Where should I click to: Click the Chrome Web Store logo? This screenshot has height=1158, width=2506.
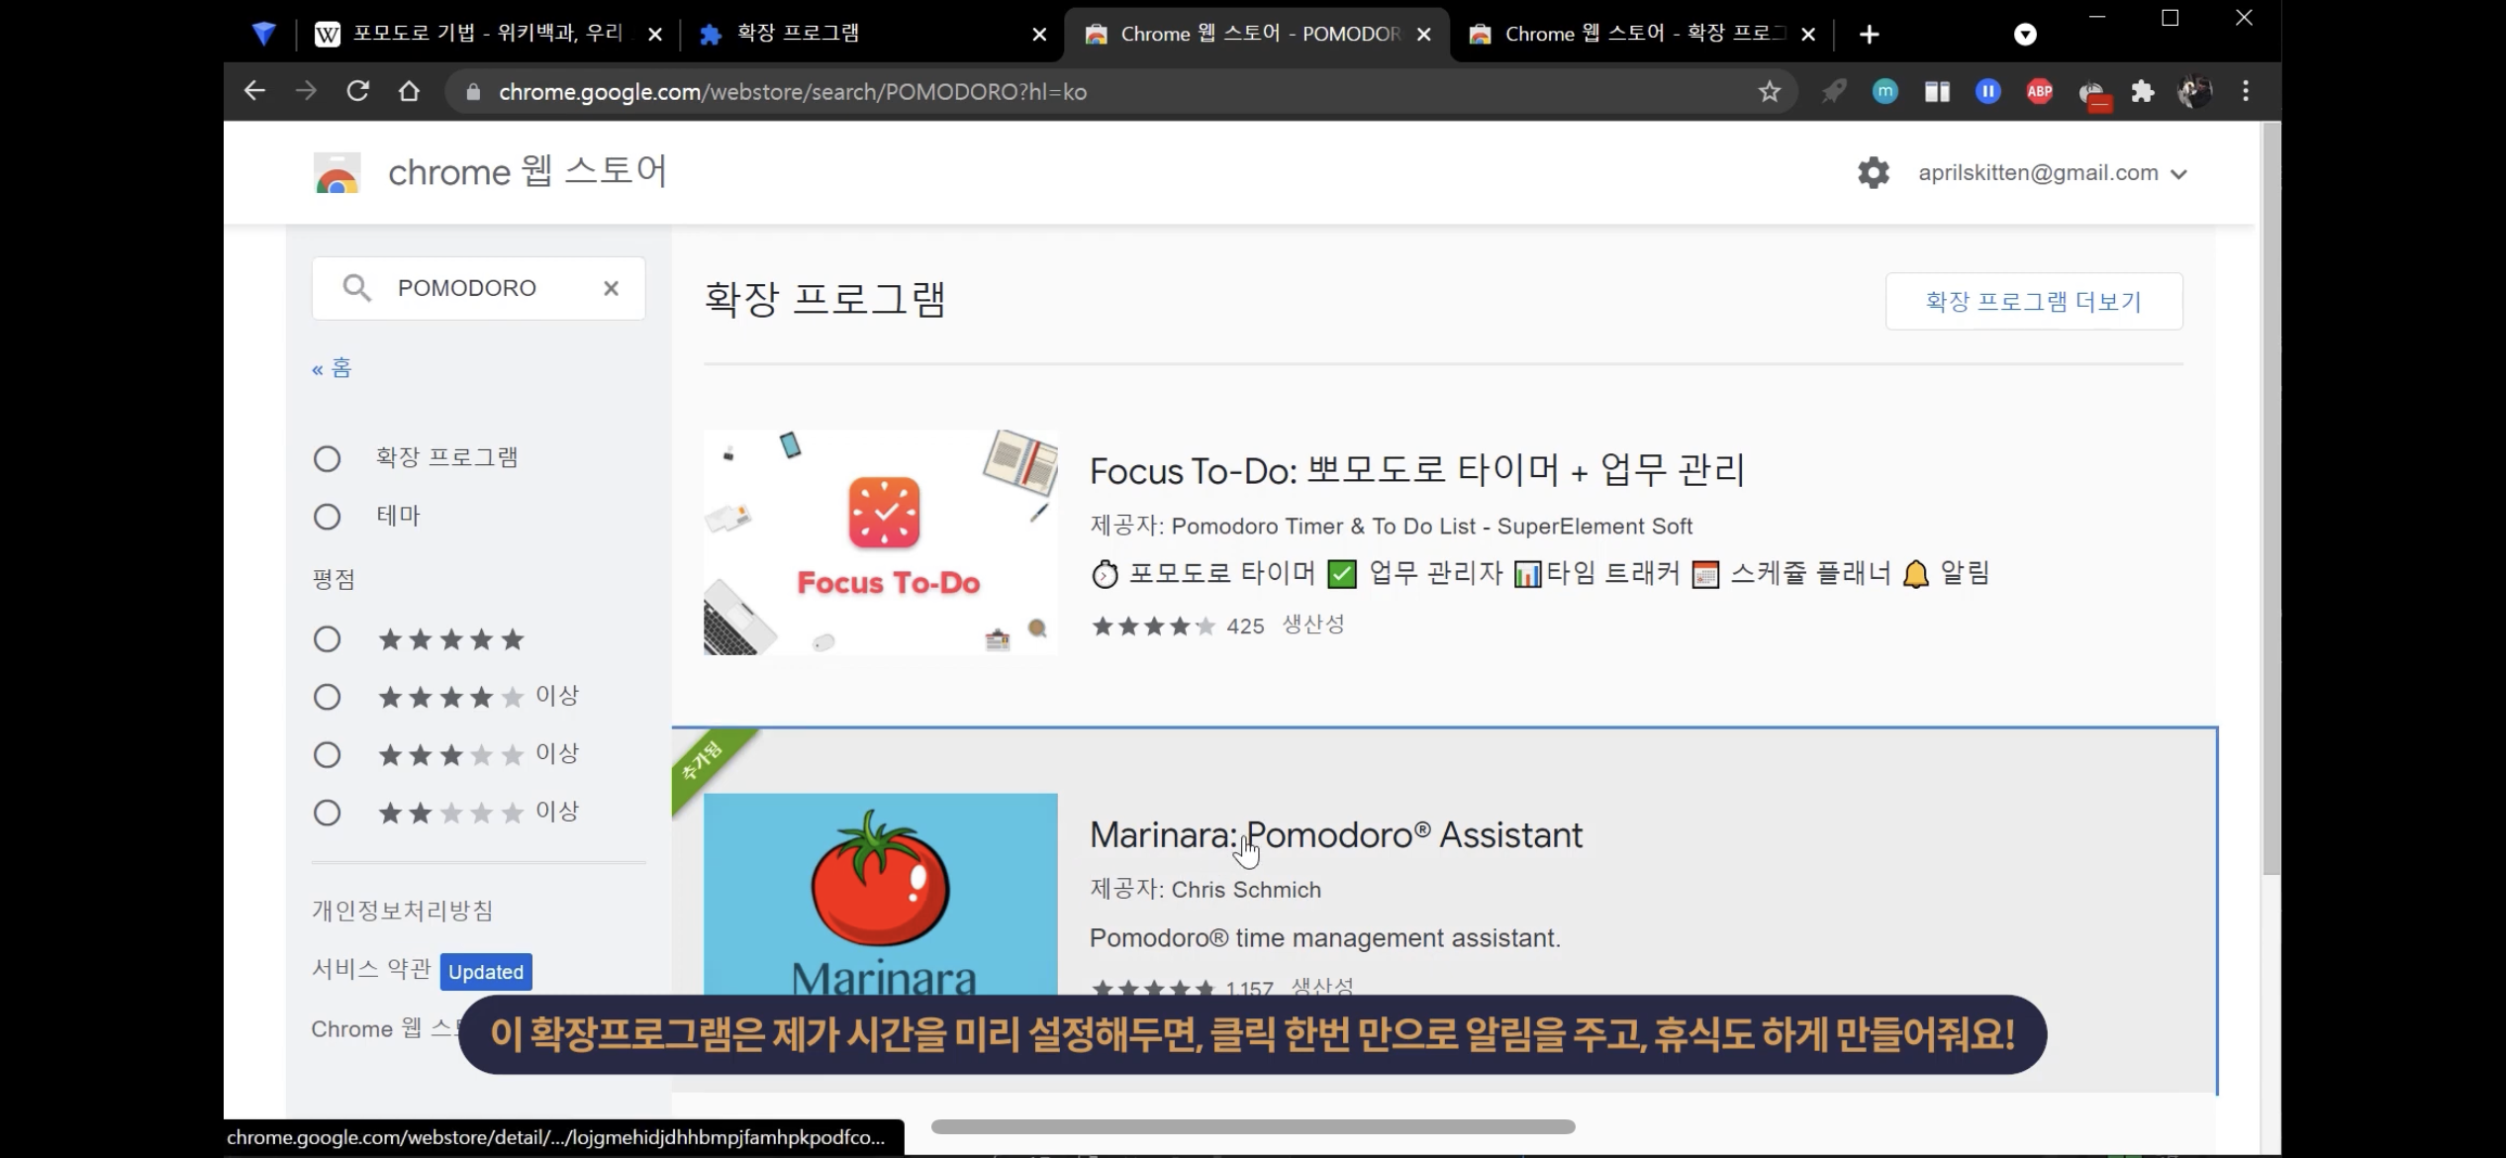pos(337,172)
